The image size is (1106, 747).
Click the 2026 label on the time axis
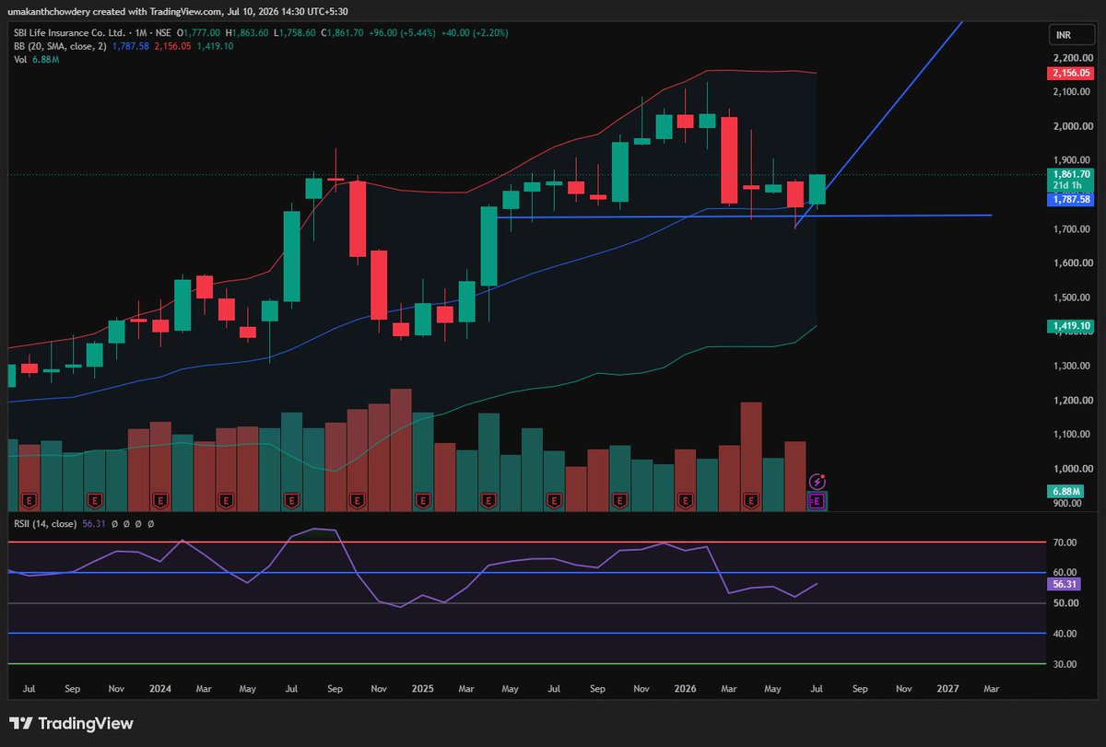pyautogui.click(x=685, y=688)
